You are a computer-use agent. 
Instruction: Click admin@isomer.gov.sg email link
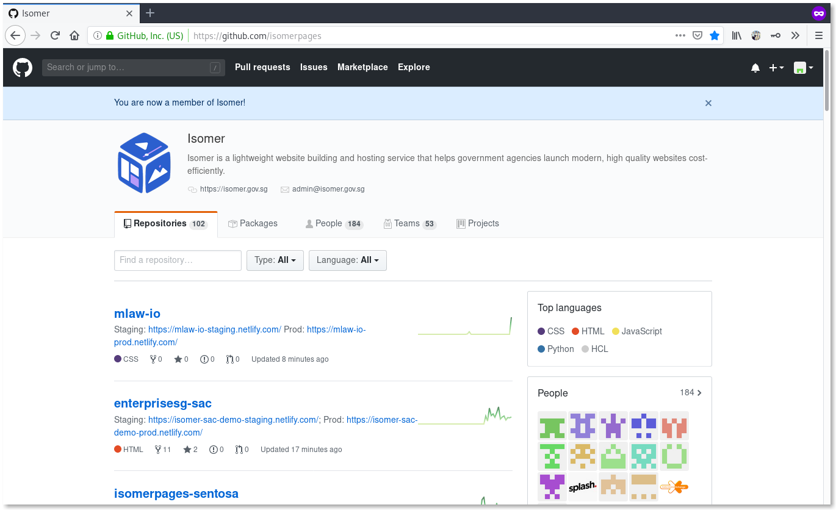click(328, 189)
